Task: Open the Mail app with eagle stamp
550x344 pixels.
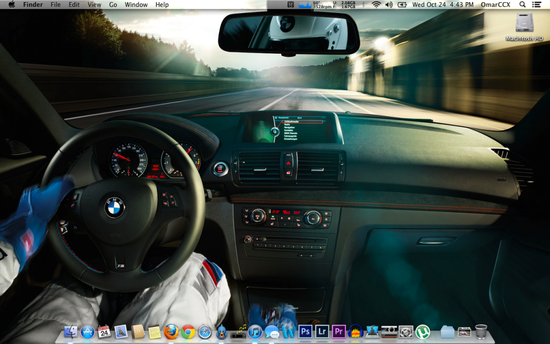Action: click(121, 332)
